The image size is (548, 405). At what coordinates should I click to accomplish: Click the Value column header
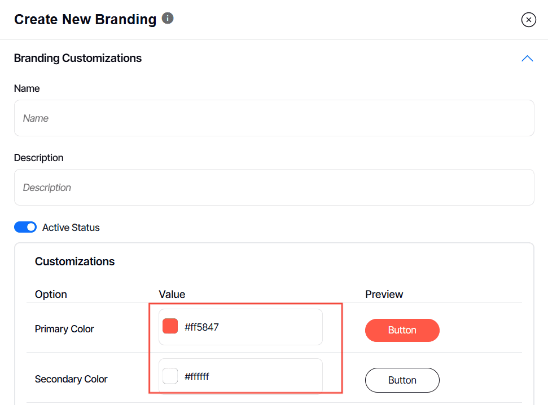172,294
